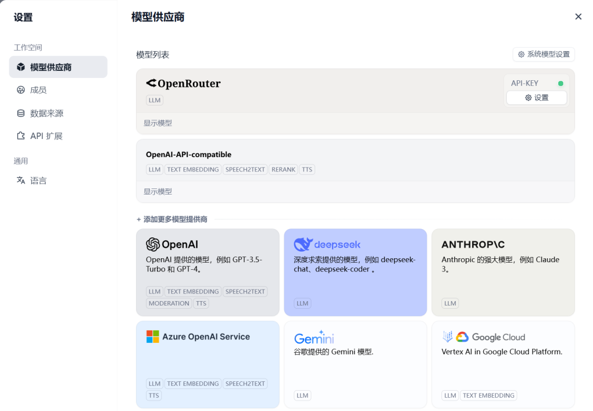
Task: Click the OpenAI-API-compatible provider title
Action: point(188,154)
